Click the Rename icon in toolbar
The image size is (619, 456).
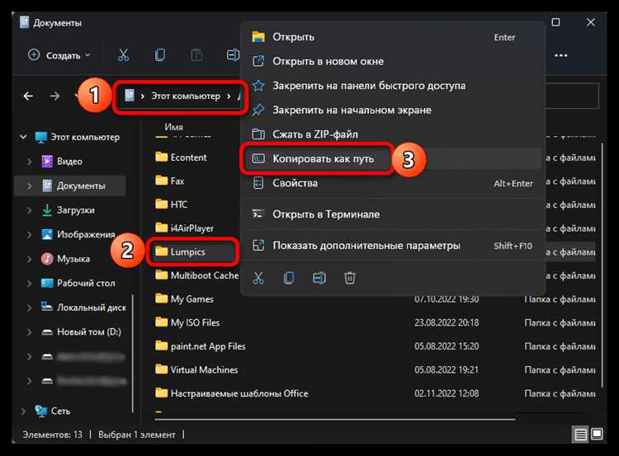click(233, 54)
